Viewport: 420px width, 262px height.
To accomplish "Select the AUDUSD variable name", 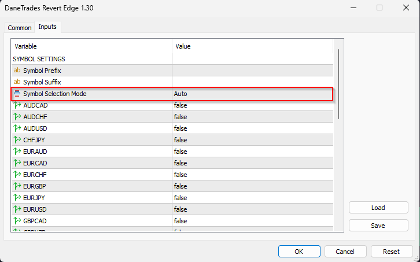I will (35, 128).
